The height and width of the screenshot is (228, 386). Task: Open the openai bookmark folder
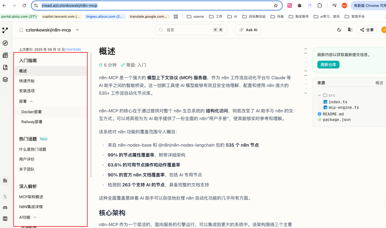point(195,16)
